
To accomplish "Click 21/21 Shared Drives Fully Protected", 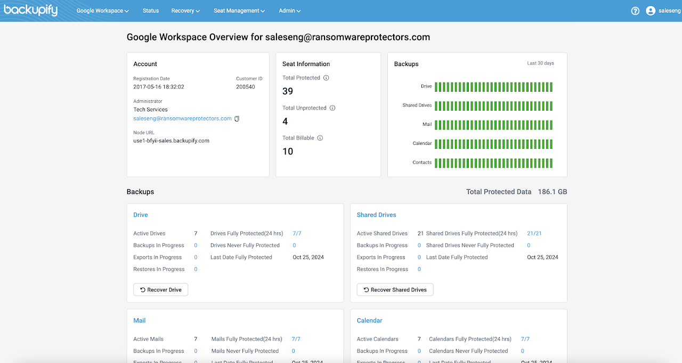I will 534,233.
